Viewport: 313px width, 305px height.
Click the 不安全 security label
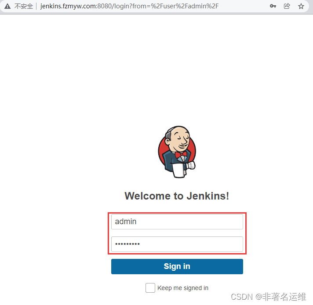[x=24, y=7]
